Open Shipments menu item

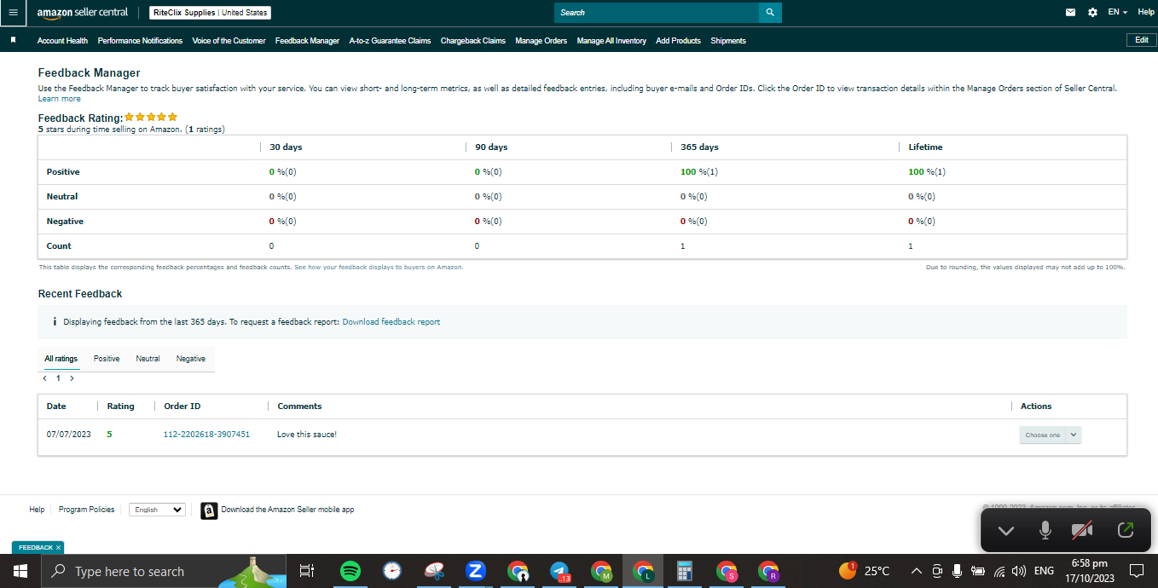click(x=728, y=41)
